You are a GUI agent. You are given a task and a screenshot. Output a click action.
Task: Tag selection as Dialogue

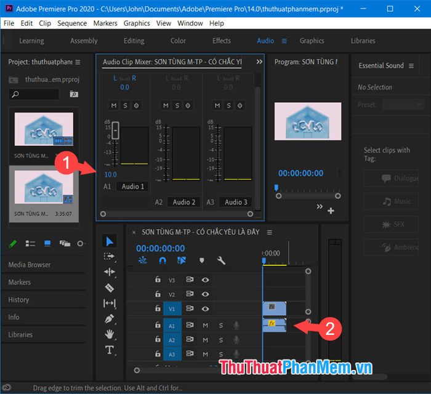[392, 179]
